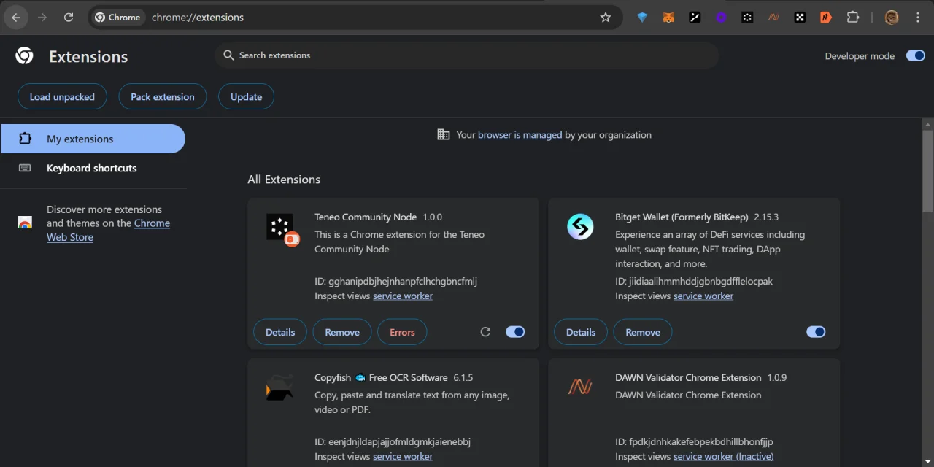Open the Extensions puzzle piece menu

click(x=853, y=18)
